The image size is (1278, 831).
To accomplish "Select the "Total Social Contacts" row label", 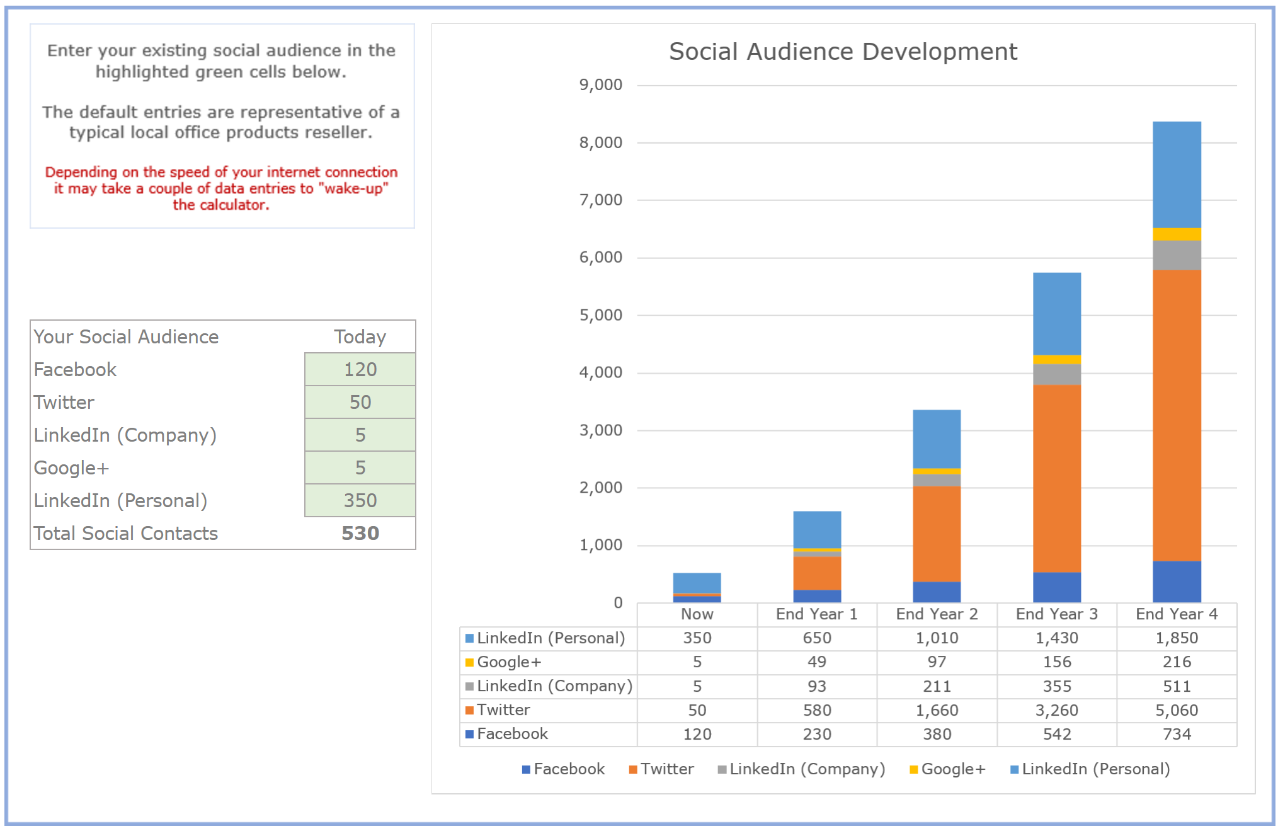I will tap(125, 533).
